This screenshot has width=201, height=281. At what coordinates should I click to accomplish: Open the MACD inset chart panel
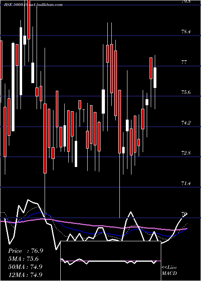pos(111,261)
